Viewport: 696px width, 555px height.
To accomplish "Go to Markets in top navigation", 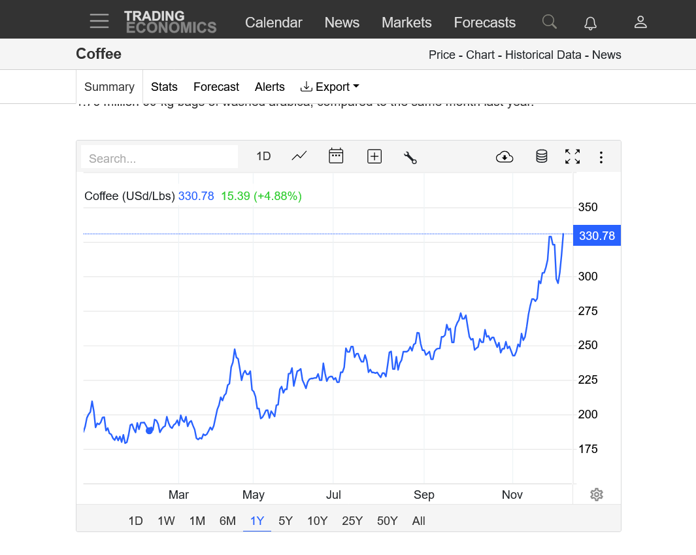I will tap(406, 22).
